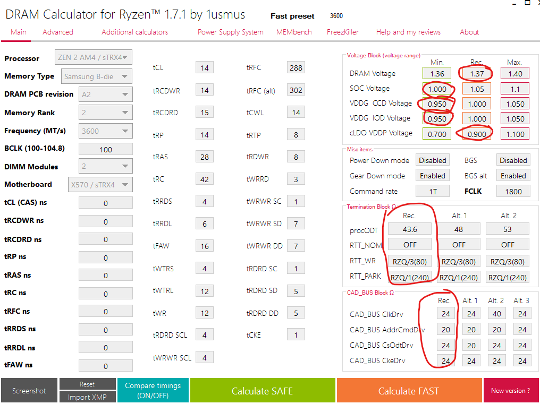
Task: Click the tRCDWR ns input field
Action: click(x=105, y=221)
